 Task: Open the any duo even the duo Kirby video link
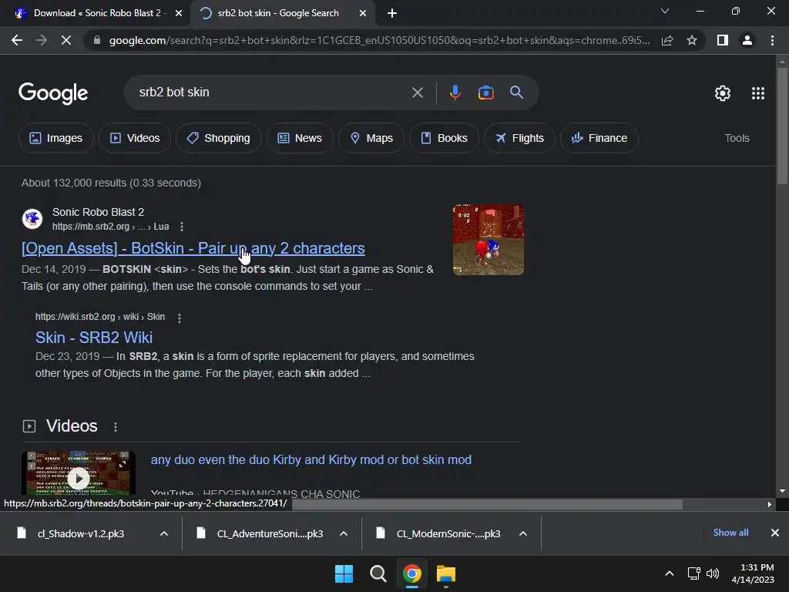(x=311, y=459)
